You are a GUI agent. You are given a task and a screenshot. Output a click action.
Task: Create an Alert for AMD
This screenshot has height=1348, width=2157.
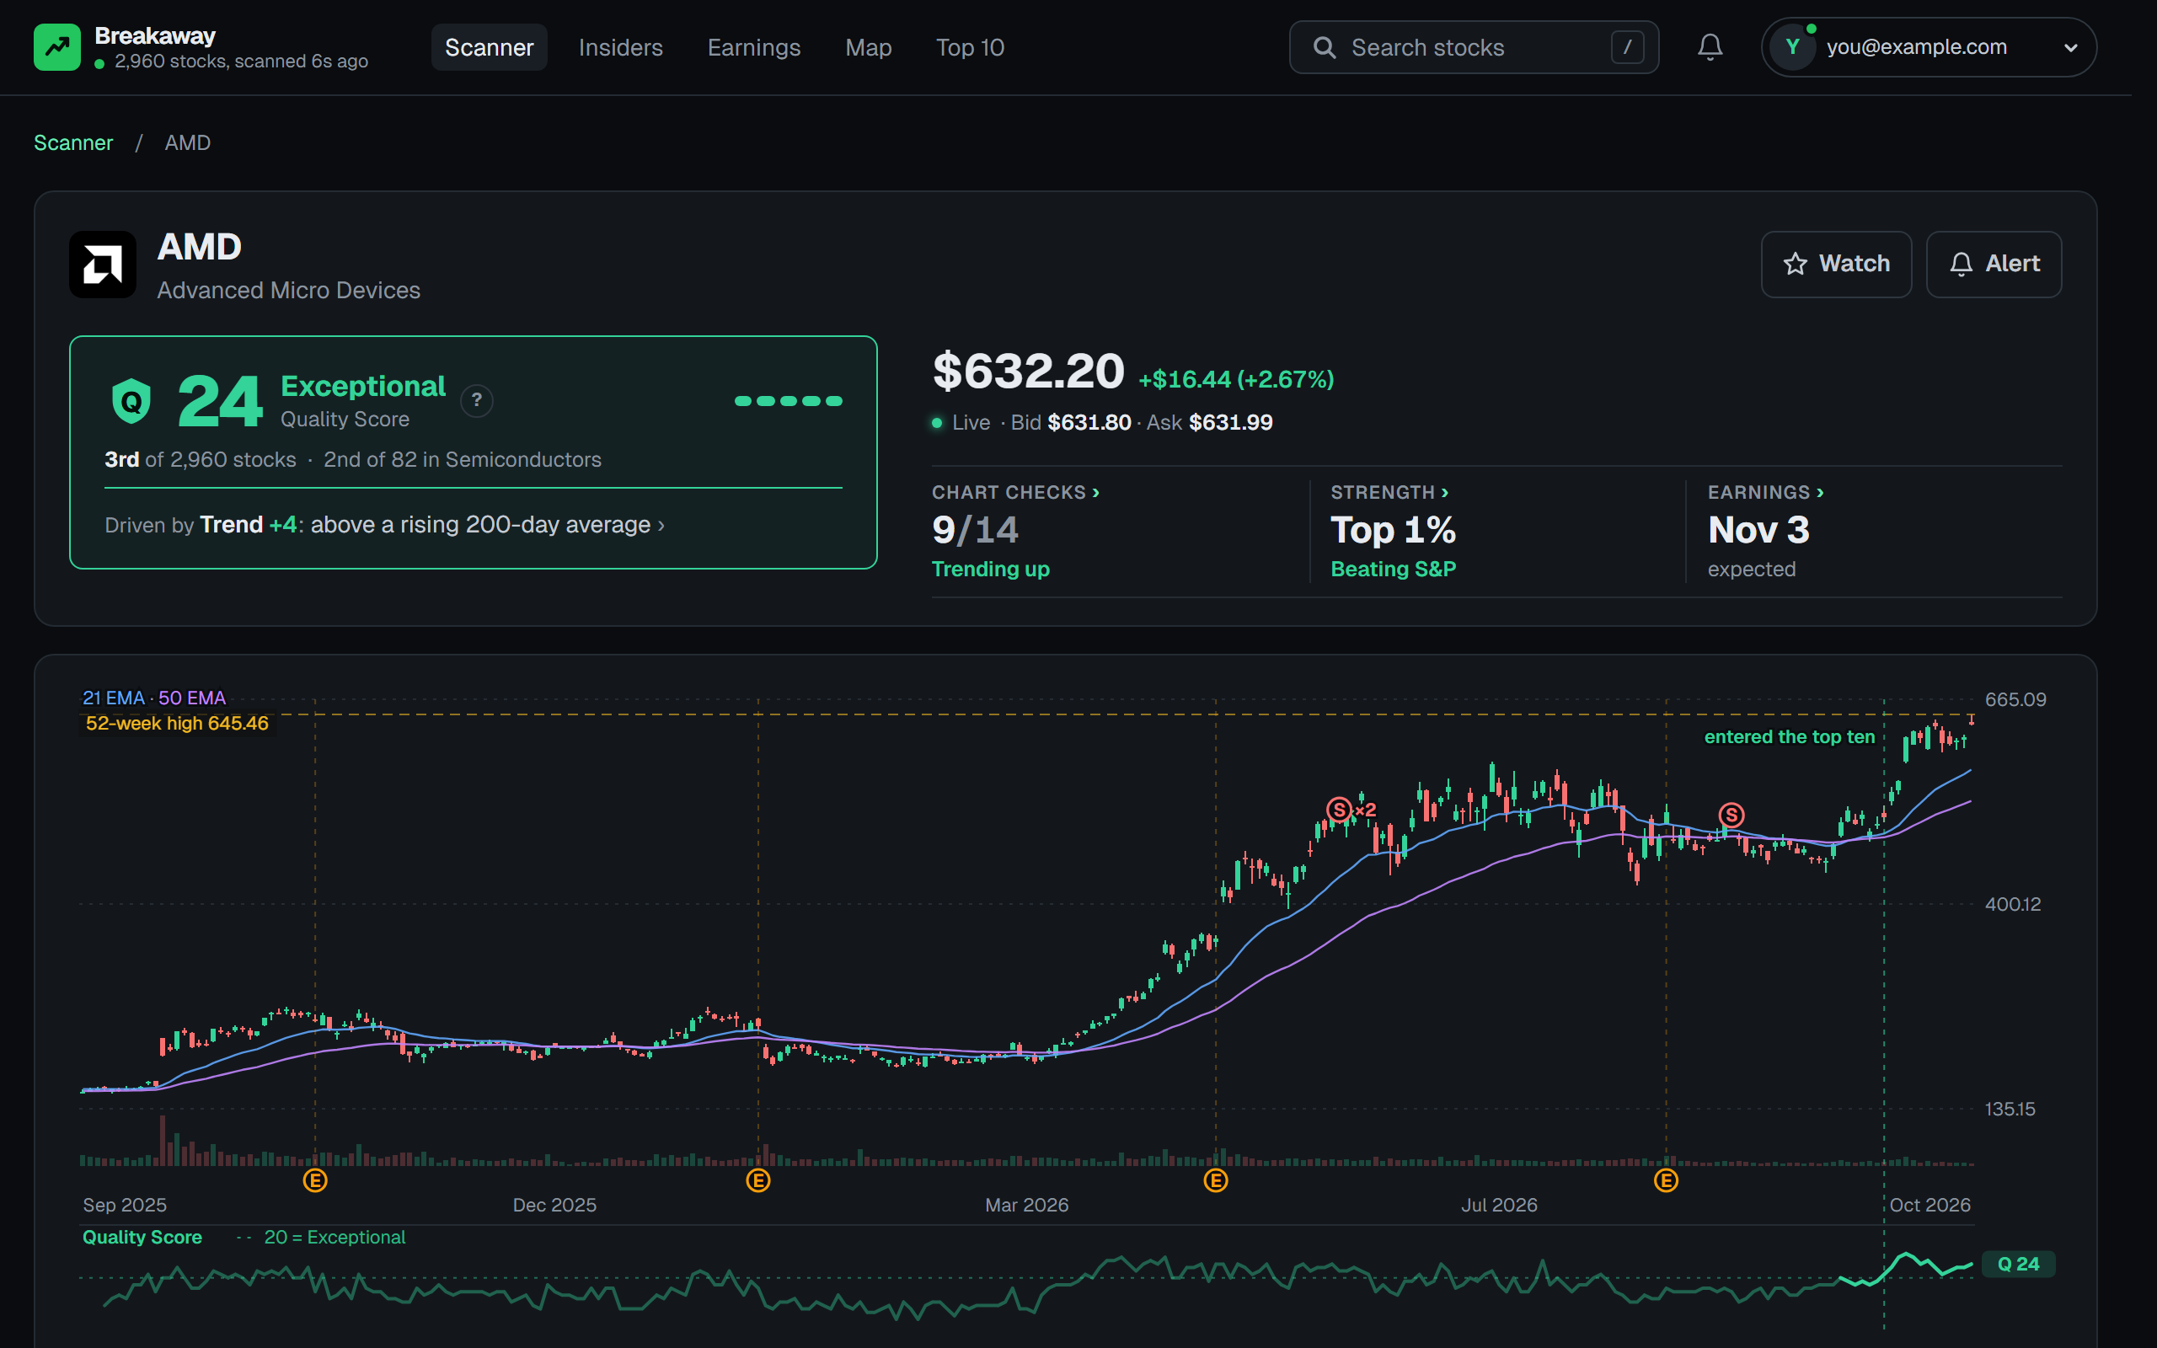[x=1993, y=264]
